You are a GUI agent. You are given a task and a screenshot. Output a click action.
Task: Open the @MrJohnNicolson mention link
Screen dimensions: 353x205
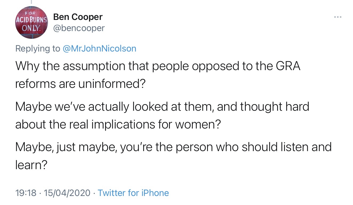99,49
